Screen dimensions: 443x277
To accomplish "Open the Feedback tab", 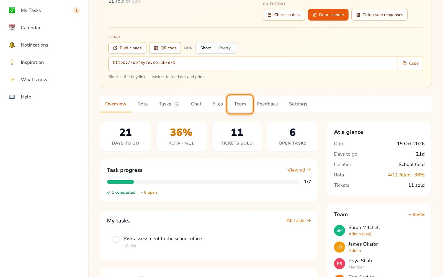I will click(x=267, y=104).
